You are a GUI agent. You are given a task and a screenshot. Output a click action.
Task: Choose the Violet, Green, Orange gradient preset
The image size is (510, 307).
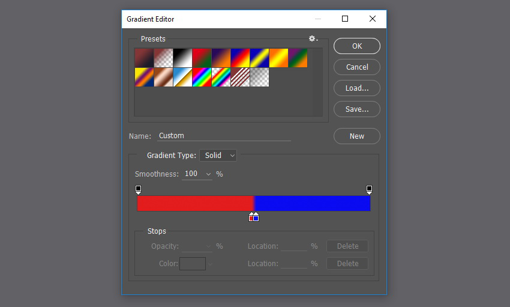pos(298,58)
